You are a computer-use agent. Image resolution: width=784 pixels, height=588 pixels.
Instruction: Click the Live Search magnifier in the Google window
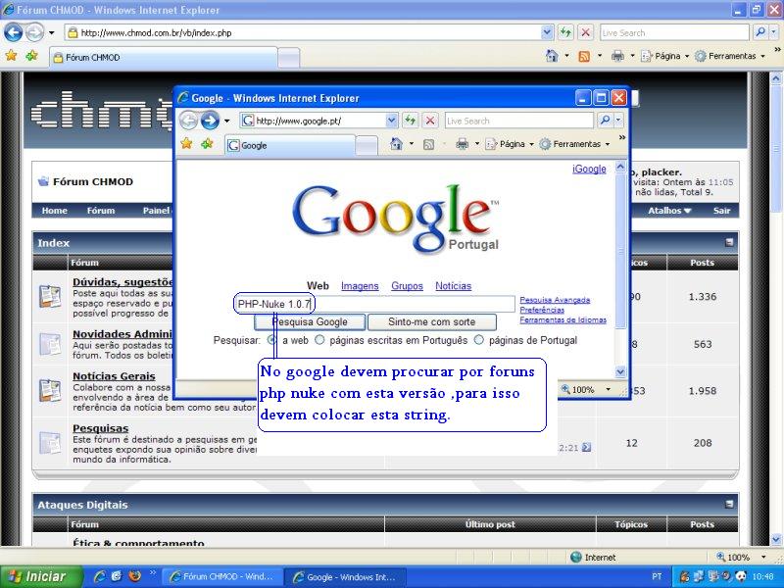tap(605, 121)
